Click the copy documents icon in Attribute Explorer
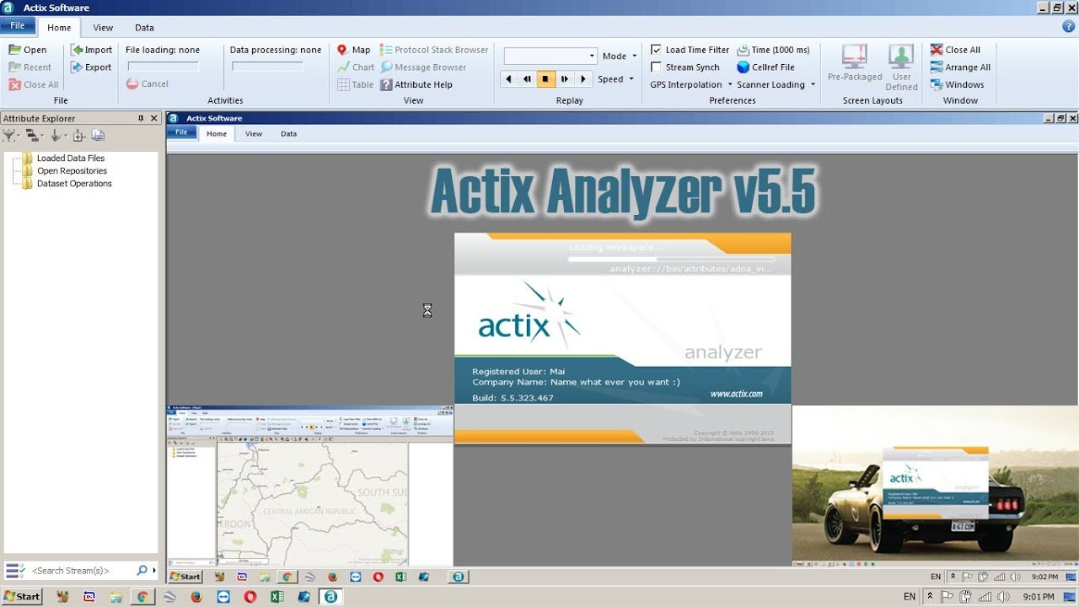This screenshot has height=607, width=1079. coord(98,135)
